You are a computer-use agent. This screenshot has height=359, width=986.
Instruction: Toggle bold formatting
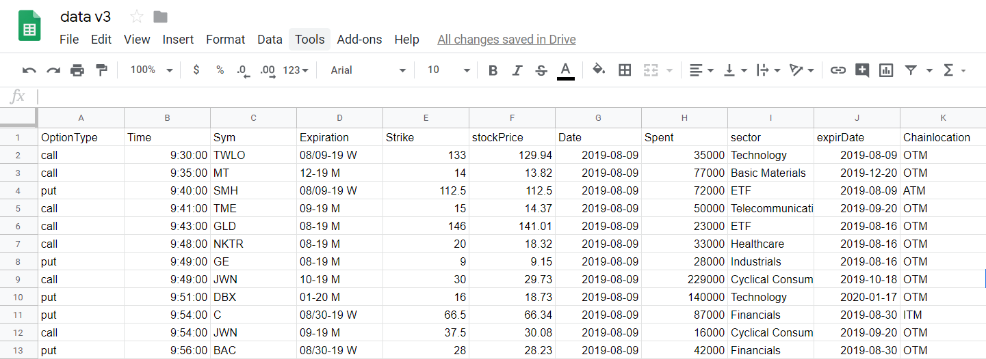coord(493,70)
